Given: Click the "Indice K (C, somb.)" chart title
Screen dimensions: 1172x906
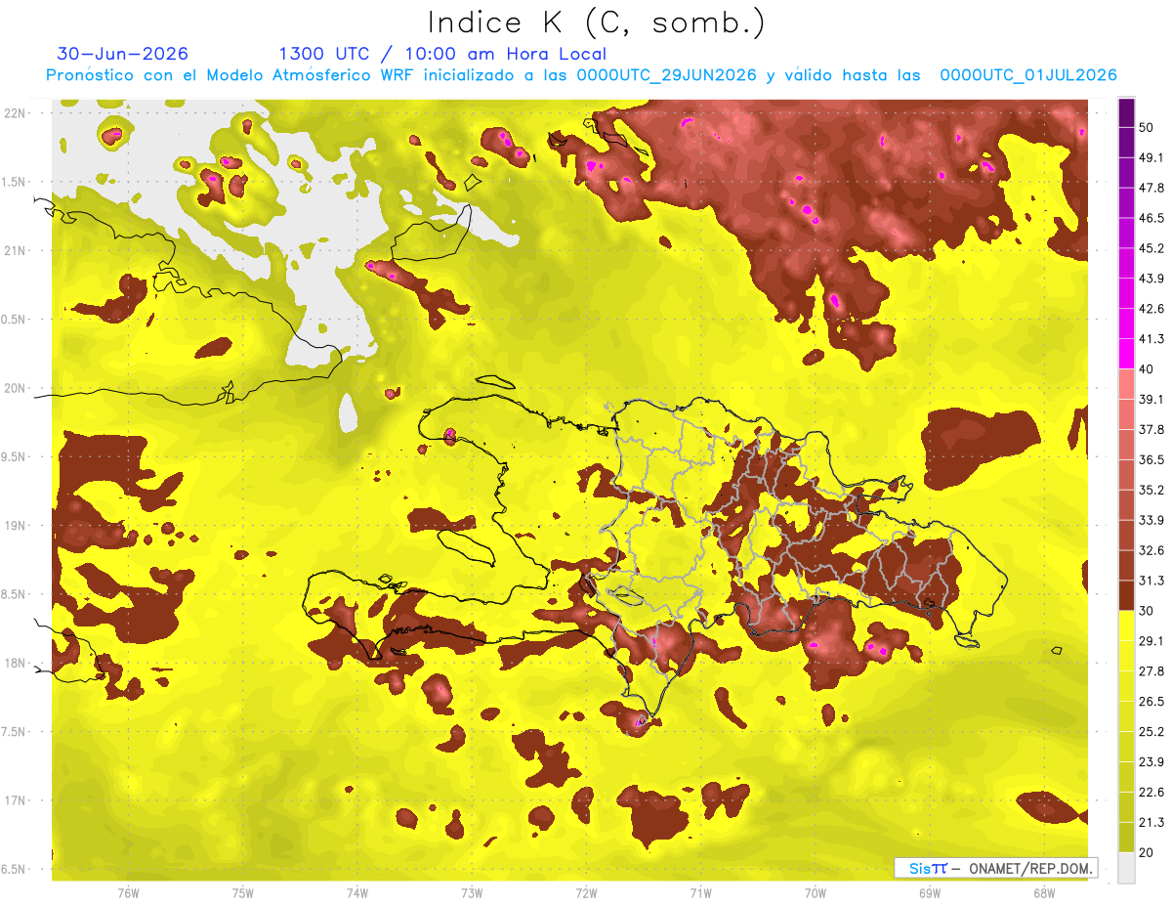Looking at the screenshot, I should pos(597,22).
